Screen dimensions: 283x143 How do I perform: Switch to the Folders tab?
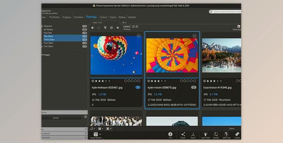[x=67, y=17]
